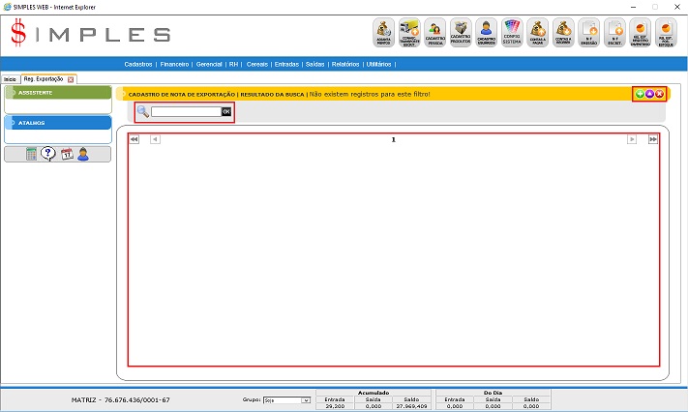This screenshot has height=412, width=688.
Task: Click the NF Emissão document icon
Action: tap(590, 32)
